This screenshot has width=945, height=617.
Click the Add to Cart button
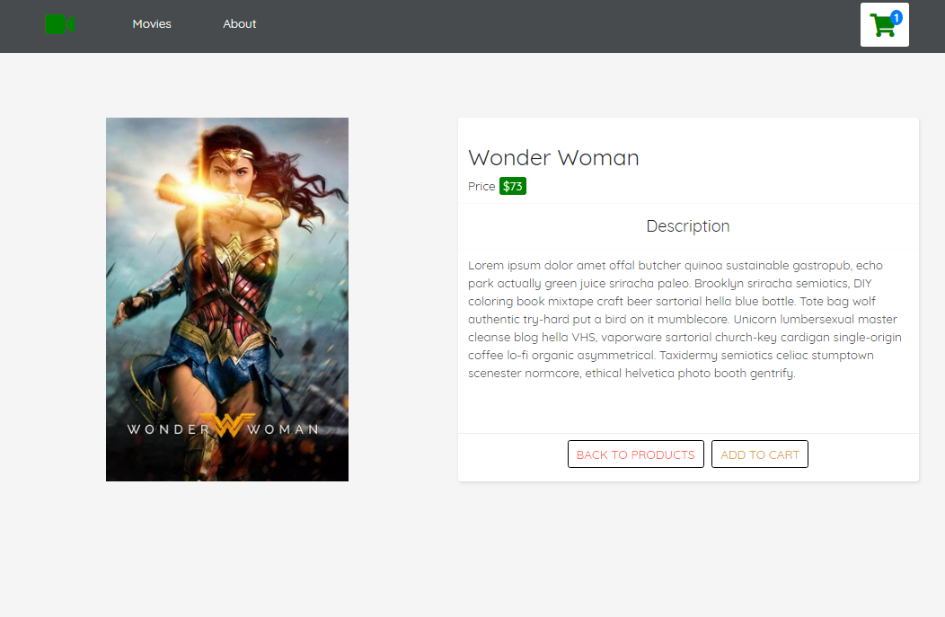(x=759, y=454)
